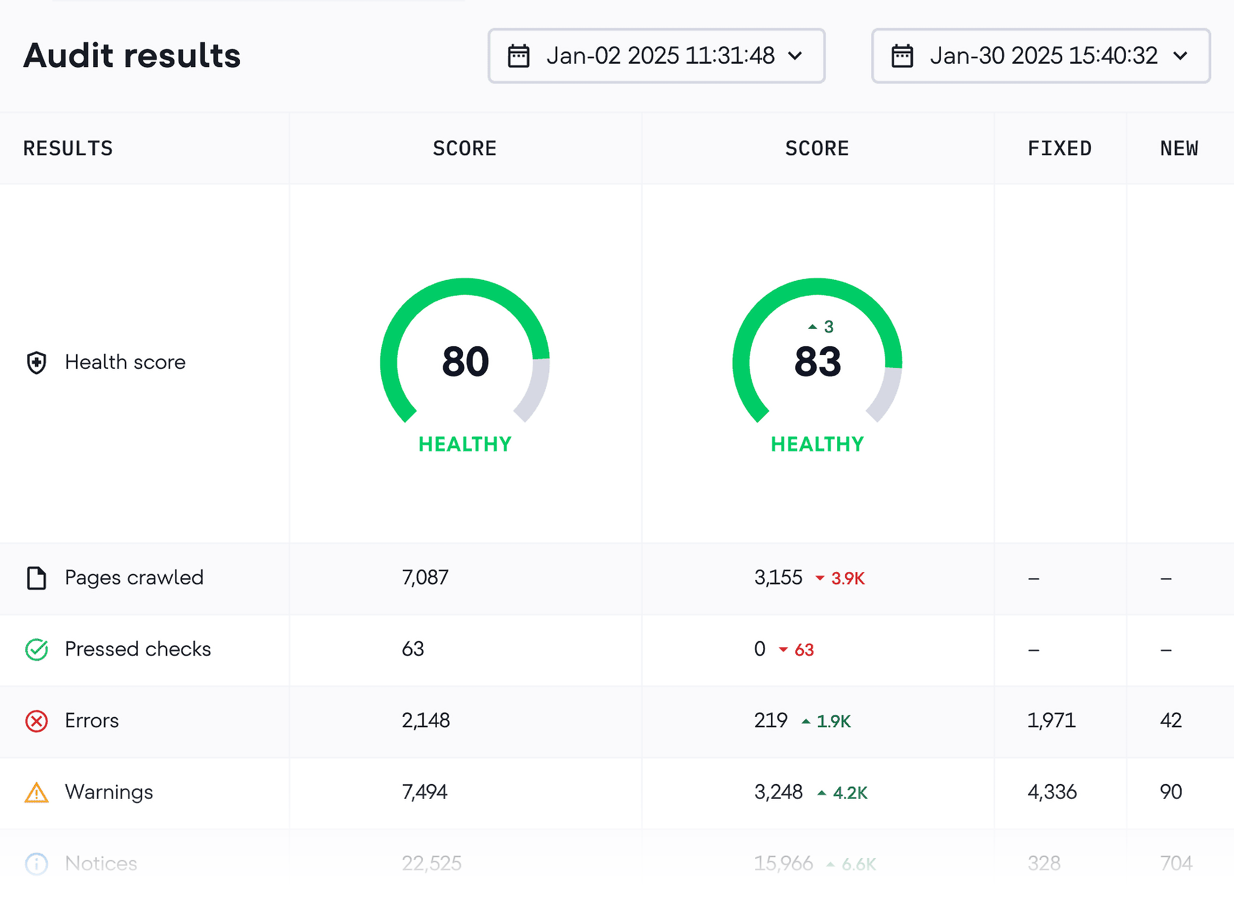The width and height of the screenshot is (1234, 900).
Task: Click the 15,966 notices value
Action: tap(783, 863)
